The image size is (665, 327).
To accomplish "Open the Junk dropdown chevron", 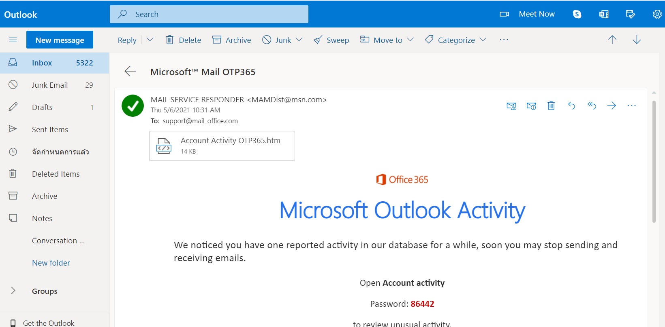I will pos(299,40).
